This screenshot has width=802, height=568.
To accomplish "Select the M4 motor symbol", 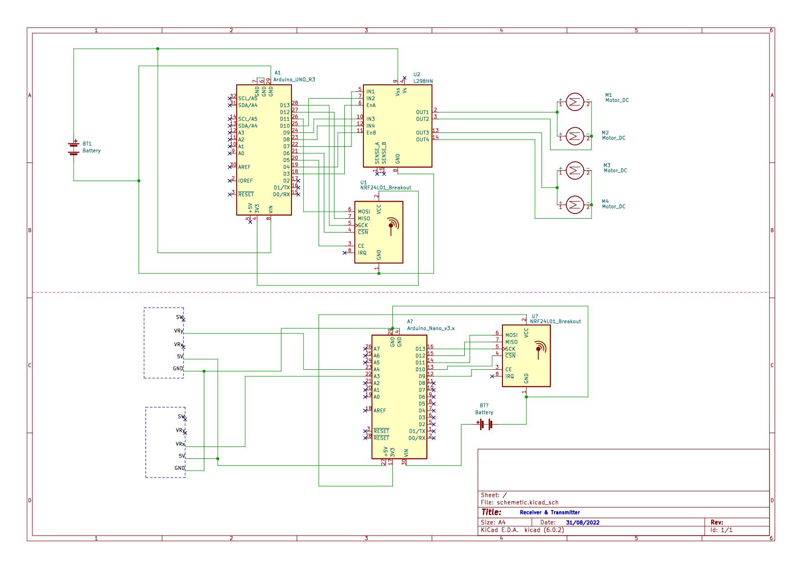I will point(574,205).
